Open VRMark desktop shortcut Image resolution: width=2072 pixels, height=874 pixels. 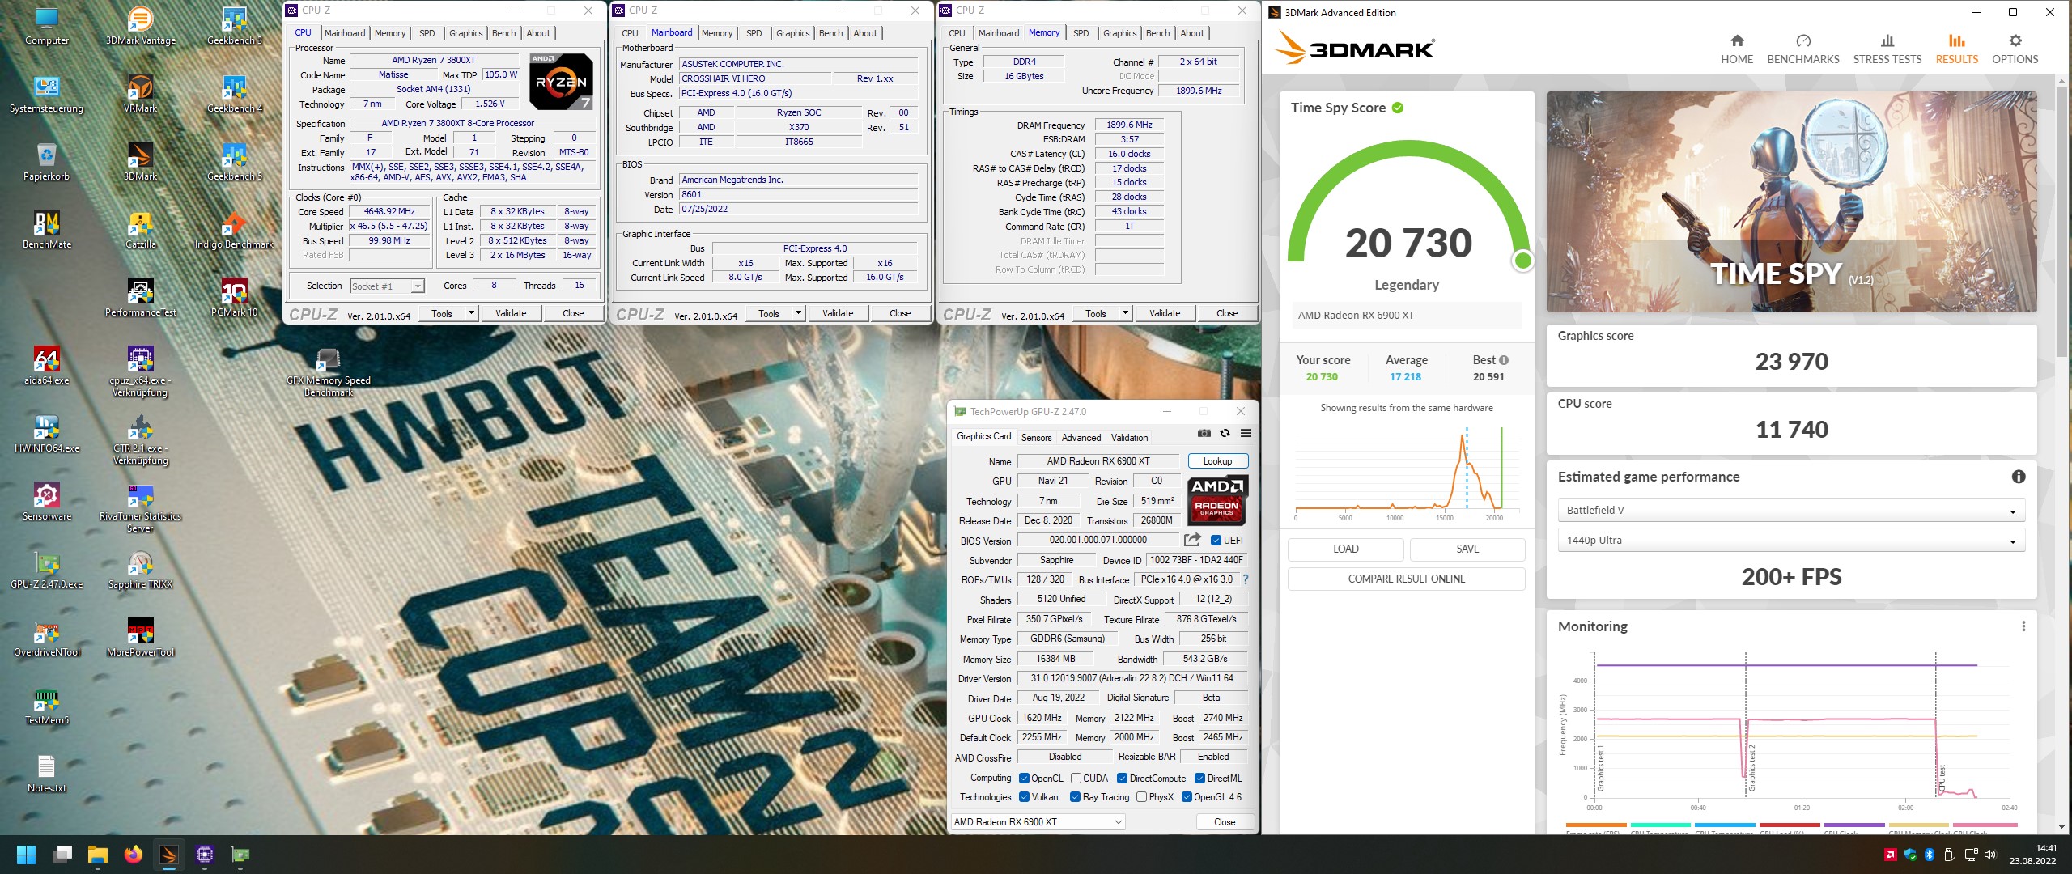pos(141,94)
